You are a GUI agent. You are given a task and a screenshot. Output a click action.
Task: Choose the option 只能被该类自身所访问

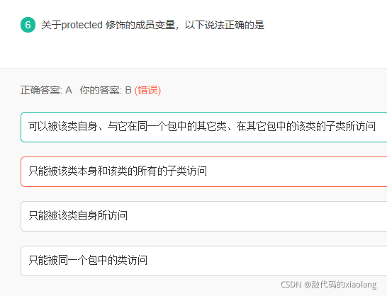click(x=204, y=216)
